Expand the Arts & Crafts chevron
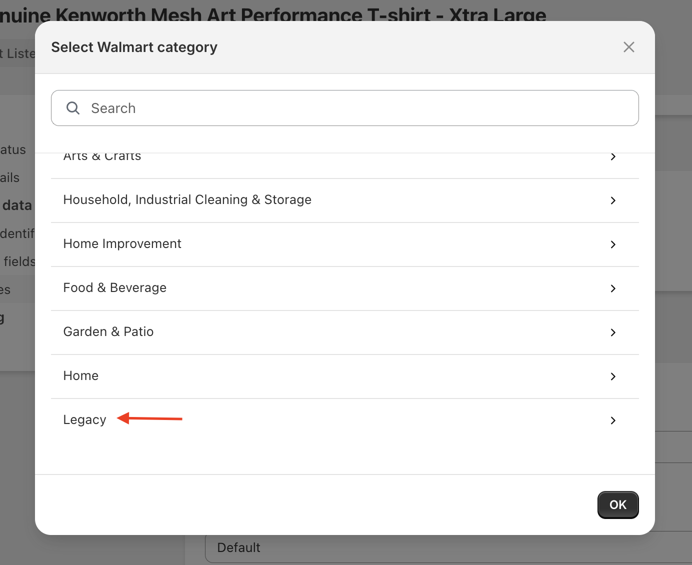This screenshot has width=692, height=565. click(613, 156)
